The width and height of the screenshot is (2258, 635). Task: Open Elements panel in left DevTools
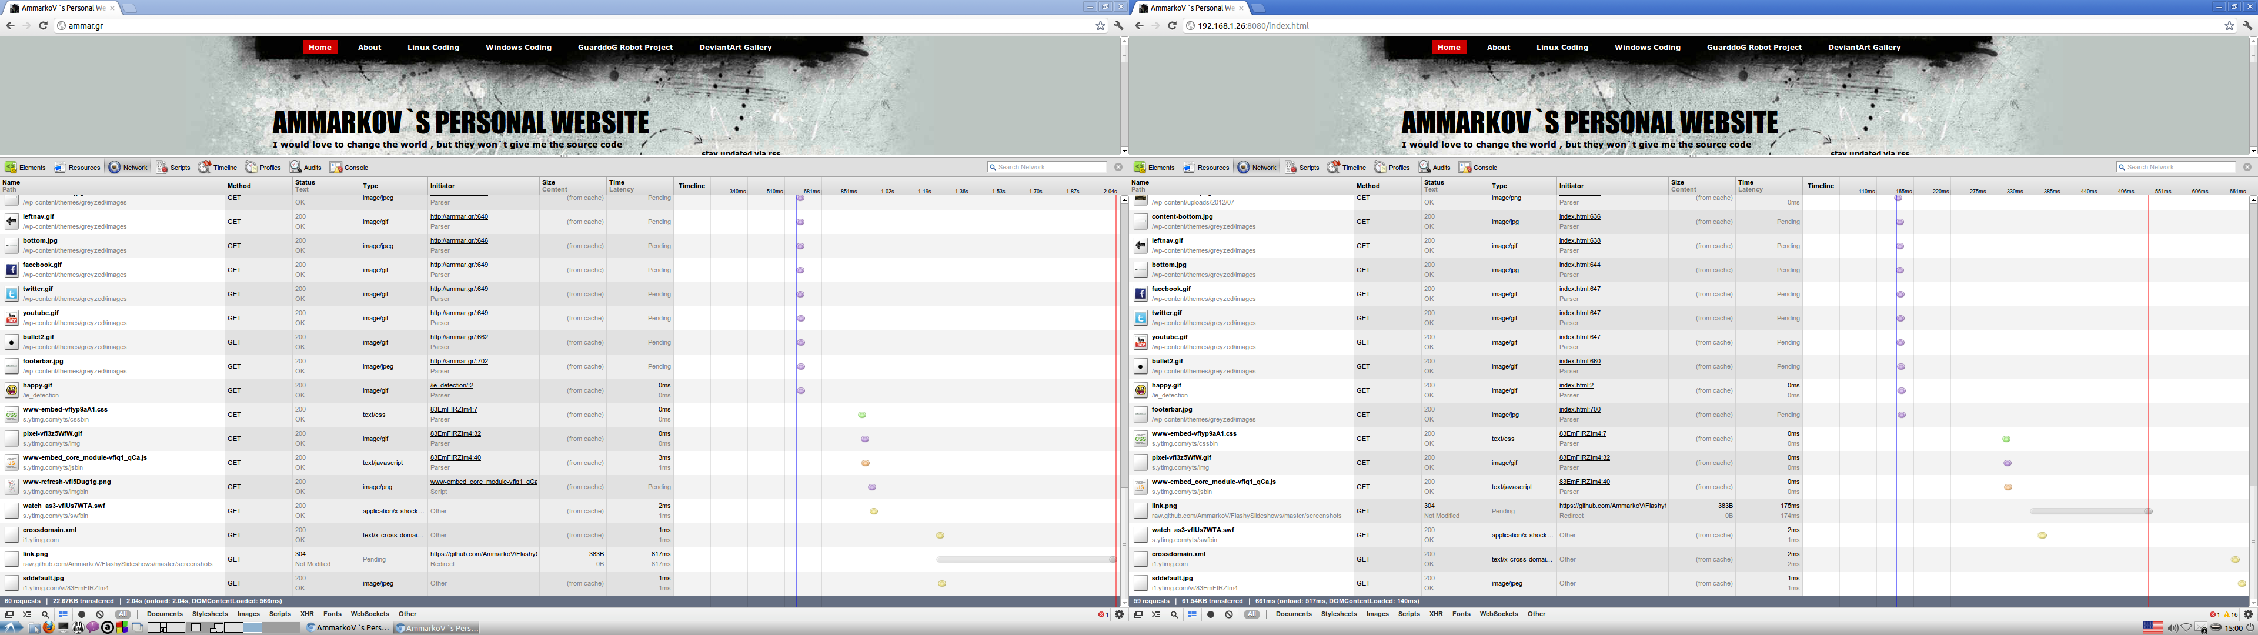point(25,166)
